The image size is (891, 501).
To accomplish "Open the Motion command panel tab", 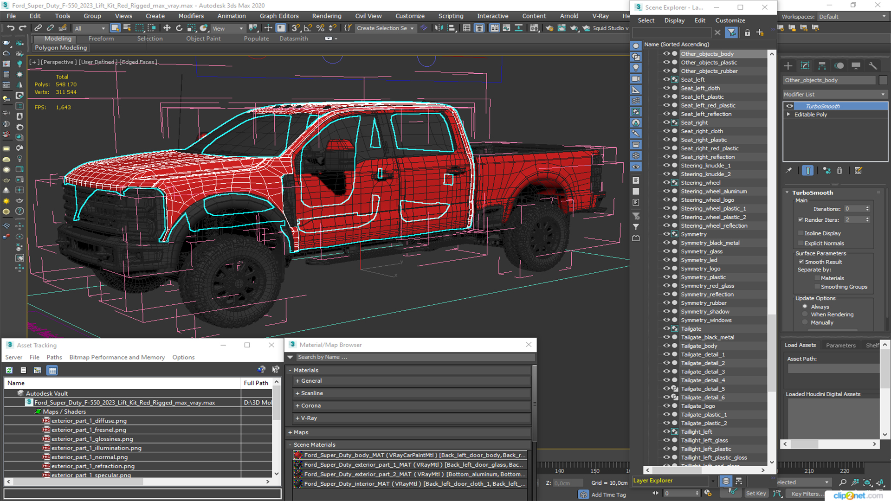I will click(839, 66).
